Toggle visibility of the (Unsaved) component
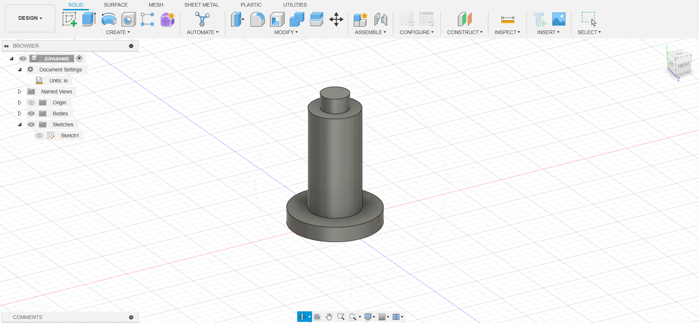 23,59
